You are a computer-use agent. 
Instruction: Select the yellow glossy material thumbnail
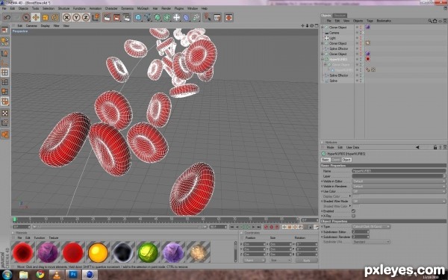pos(98,252)
